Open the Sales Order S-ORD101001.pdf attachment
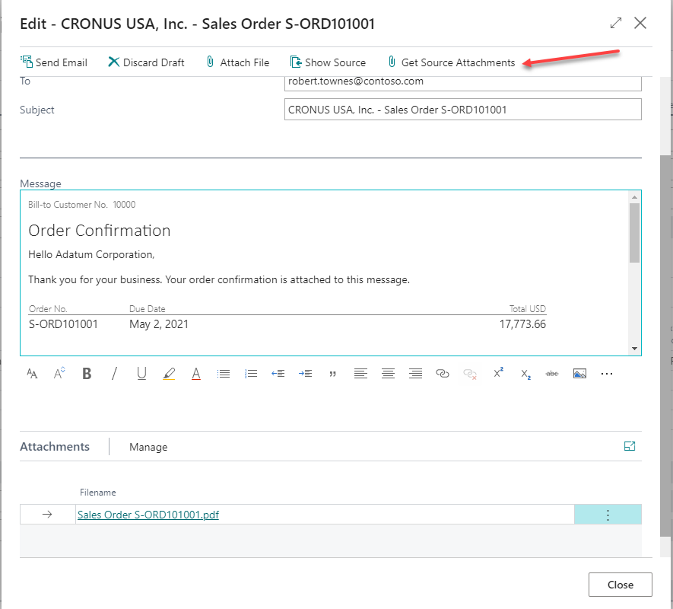Image resolution: width=673 pixels, height=609 pixels. click(x=148, y=515)
